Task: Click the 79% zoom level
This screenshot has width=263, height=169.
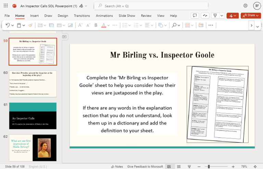Action: click(244, 167)
